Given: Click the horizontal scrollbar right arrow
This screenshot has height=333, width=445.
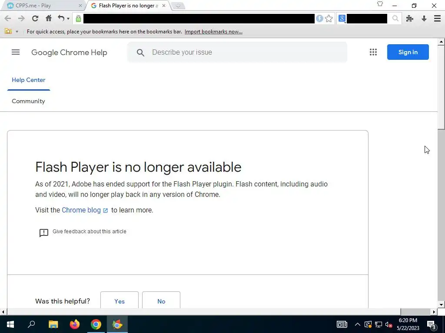Looking at the screenshot, I should click(434, 312).
